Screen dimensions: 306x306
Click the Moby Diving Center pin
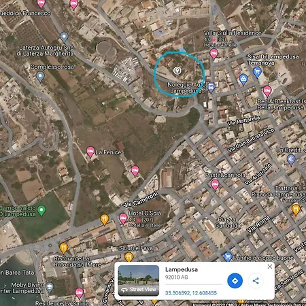tap(50, 288)
